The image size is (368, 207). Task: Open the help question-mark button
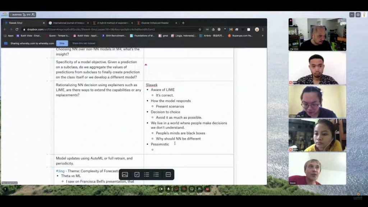(5, 189)
